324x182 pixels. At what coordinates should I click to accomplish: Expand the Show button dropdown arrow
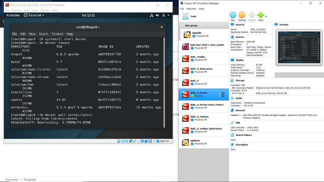pyautogui.click(x=266, y=16)
